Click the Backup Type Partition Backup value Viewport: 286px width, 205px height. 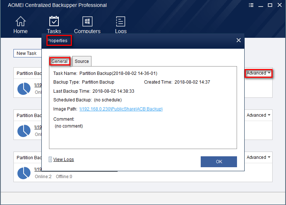[x=98, y=82]
